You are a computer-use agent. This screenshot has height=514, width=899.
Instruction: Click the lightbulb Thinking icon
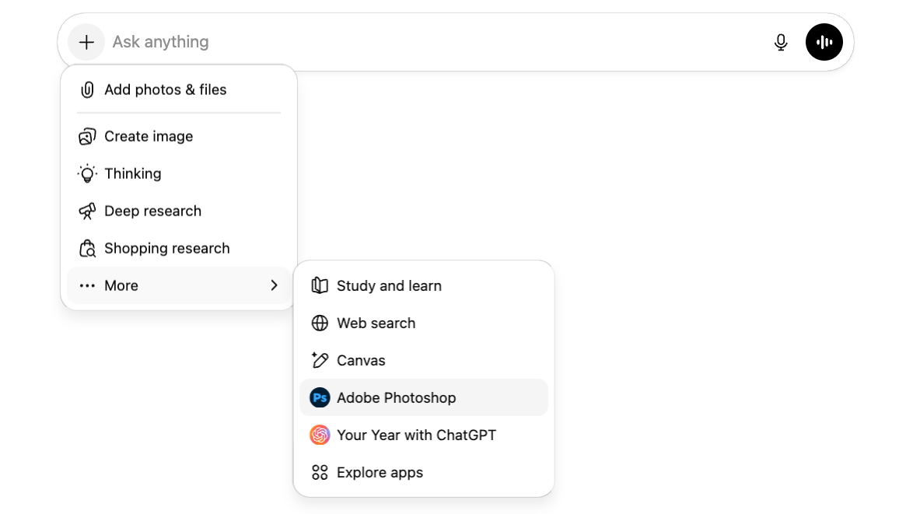pos(87,173)
